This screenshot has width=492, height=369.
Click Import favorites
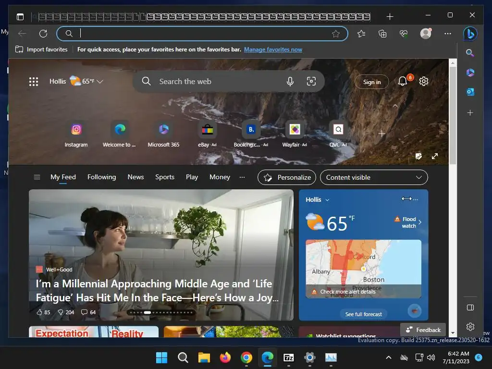[41, 49]
